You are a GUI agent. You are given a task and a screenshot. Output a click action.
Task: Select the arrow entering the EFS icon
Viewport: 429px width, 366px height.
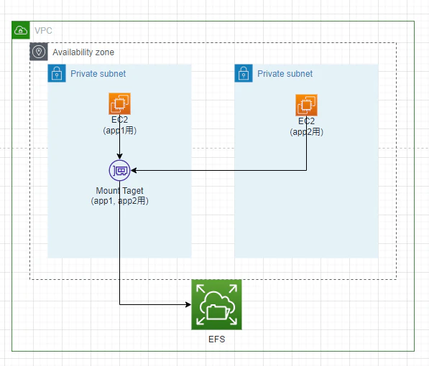click(x=156, y=304)
